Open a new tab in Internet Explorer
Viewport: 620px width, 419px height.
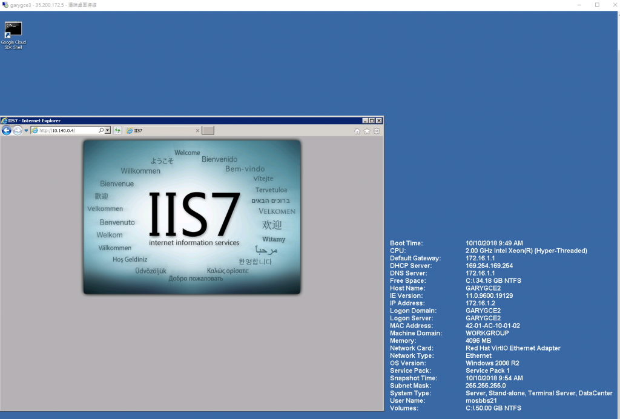coord(208,130)
